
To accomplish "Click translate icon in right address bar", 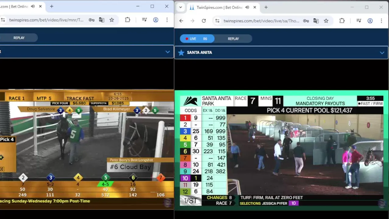I will 316,21.
